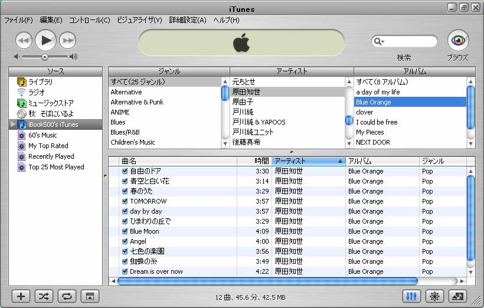Toggle checkbox for Dream is over now
Image resolution: width=484 pixels, height=308 pixels.
125,271
